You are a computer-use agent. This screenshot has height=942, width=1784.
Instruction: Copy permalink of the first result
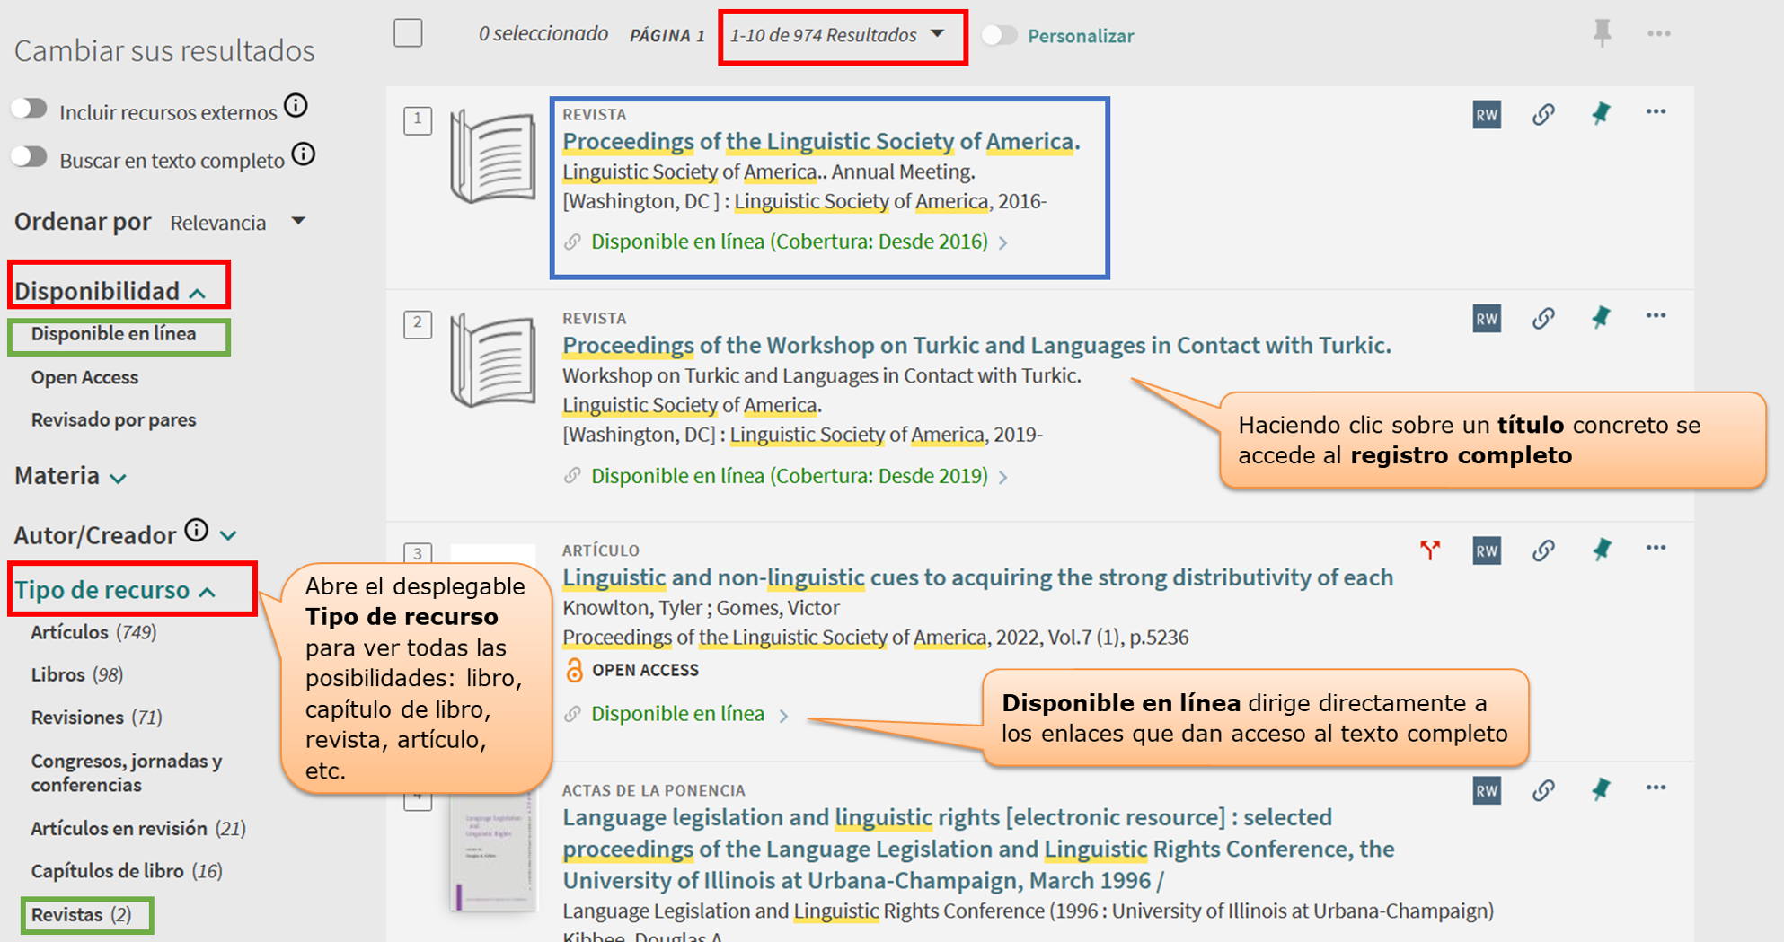(x=1543, y=115)
